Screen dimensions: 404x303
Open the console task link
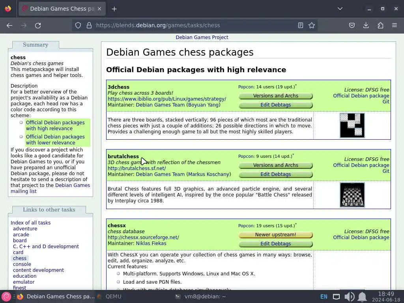(x=22, y=264)
